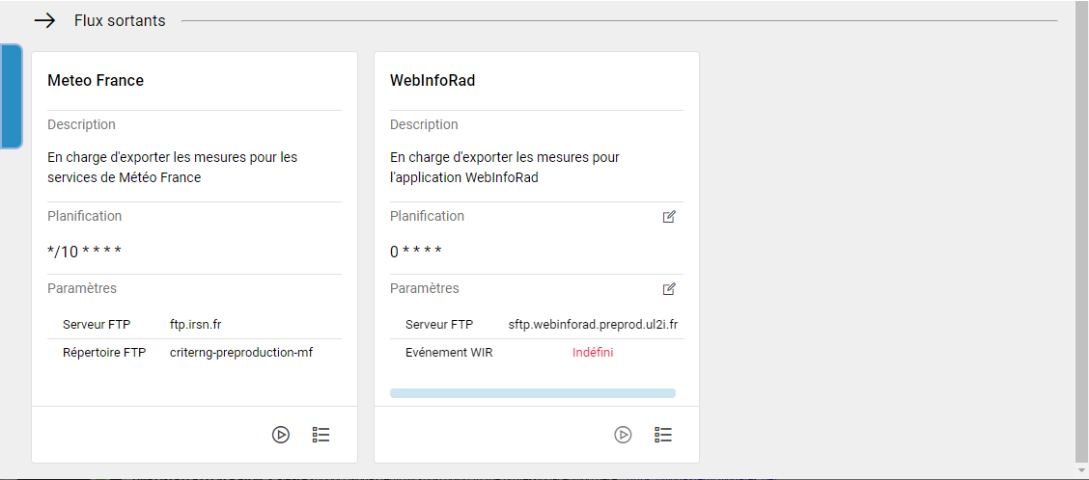Click the sftp.webinforad.preprod.ul2i.fr server value

pos(593,324)
